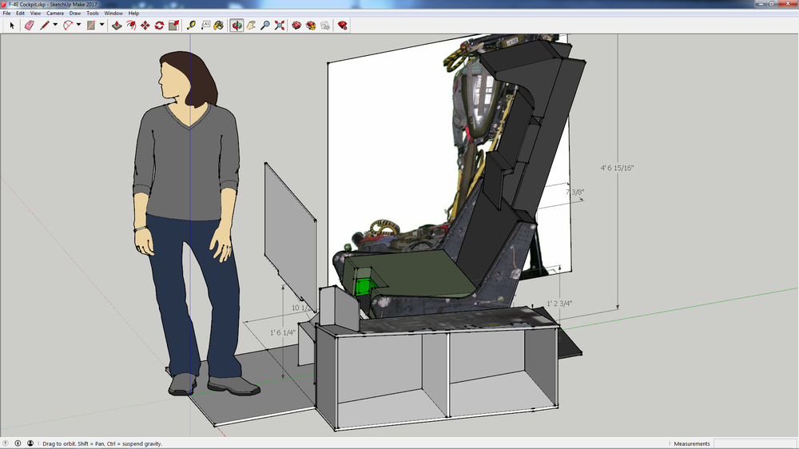Click the Zoom Extents tool
Image resolution: width=799 pixels, height=449 pixels.
(x=280, y=26)
